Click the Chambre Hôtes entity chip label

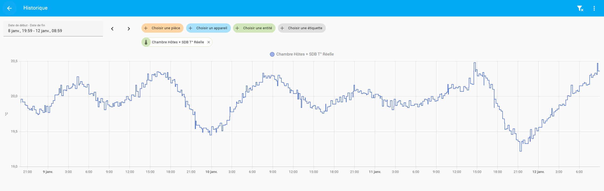tap(178, 42)
